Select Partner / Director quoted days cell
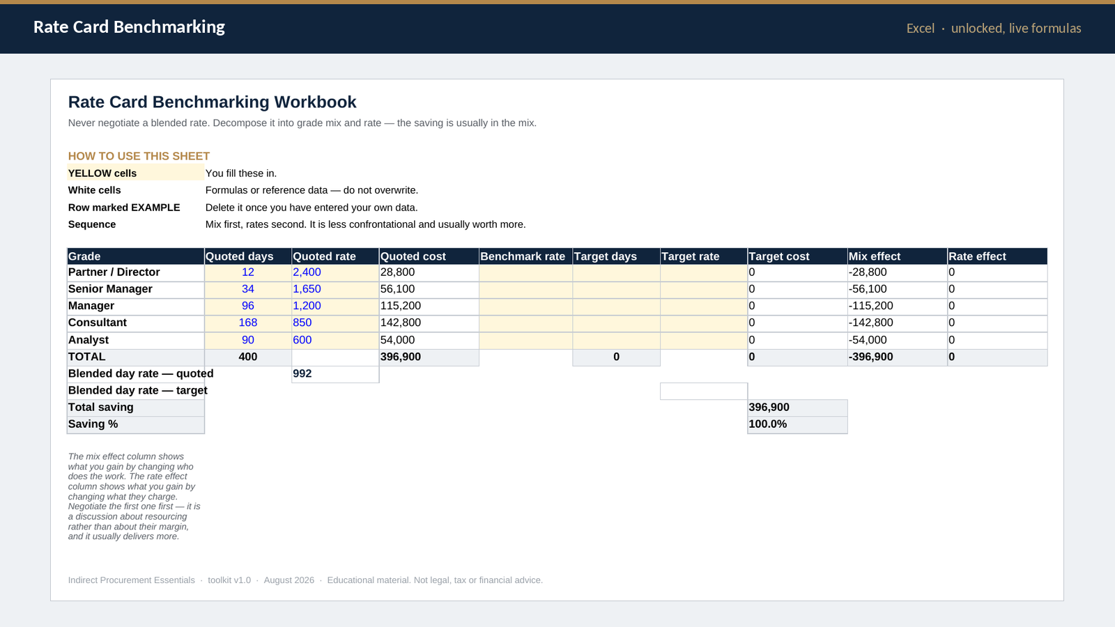The image size is (1115, 627). pyautogui.click(x=248, y=273)
